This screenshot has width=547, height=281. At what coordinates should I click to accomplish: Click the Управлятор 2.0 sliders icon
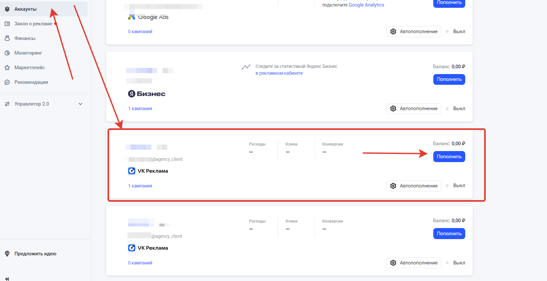pyautogui.click(x=7, y=104)
